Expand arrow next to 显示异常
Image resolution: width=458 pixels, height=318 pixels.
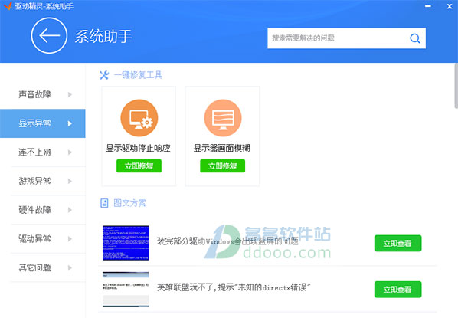coord(70,123)
